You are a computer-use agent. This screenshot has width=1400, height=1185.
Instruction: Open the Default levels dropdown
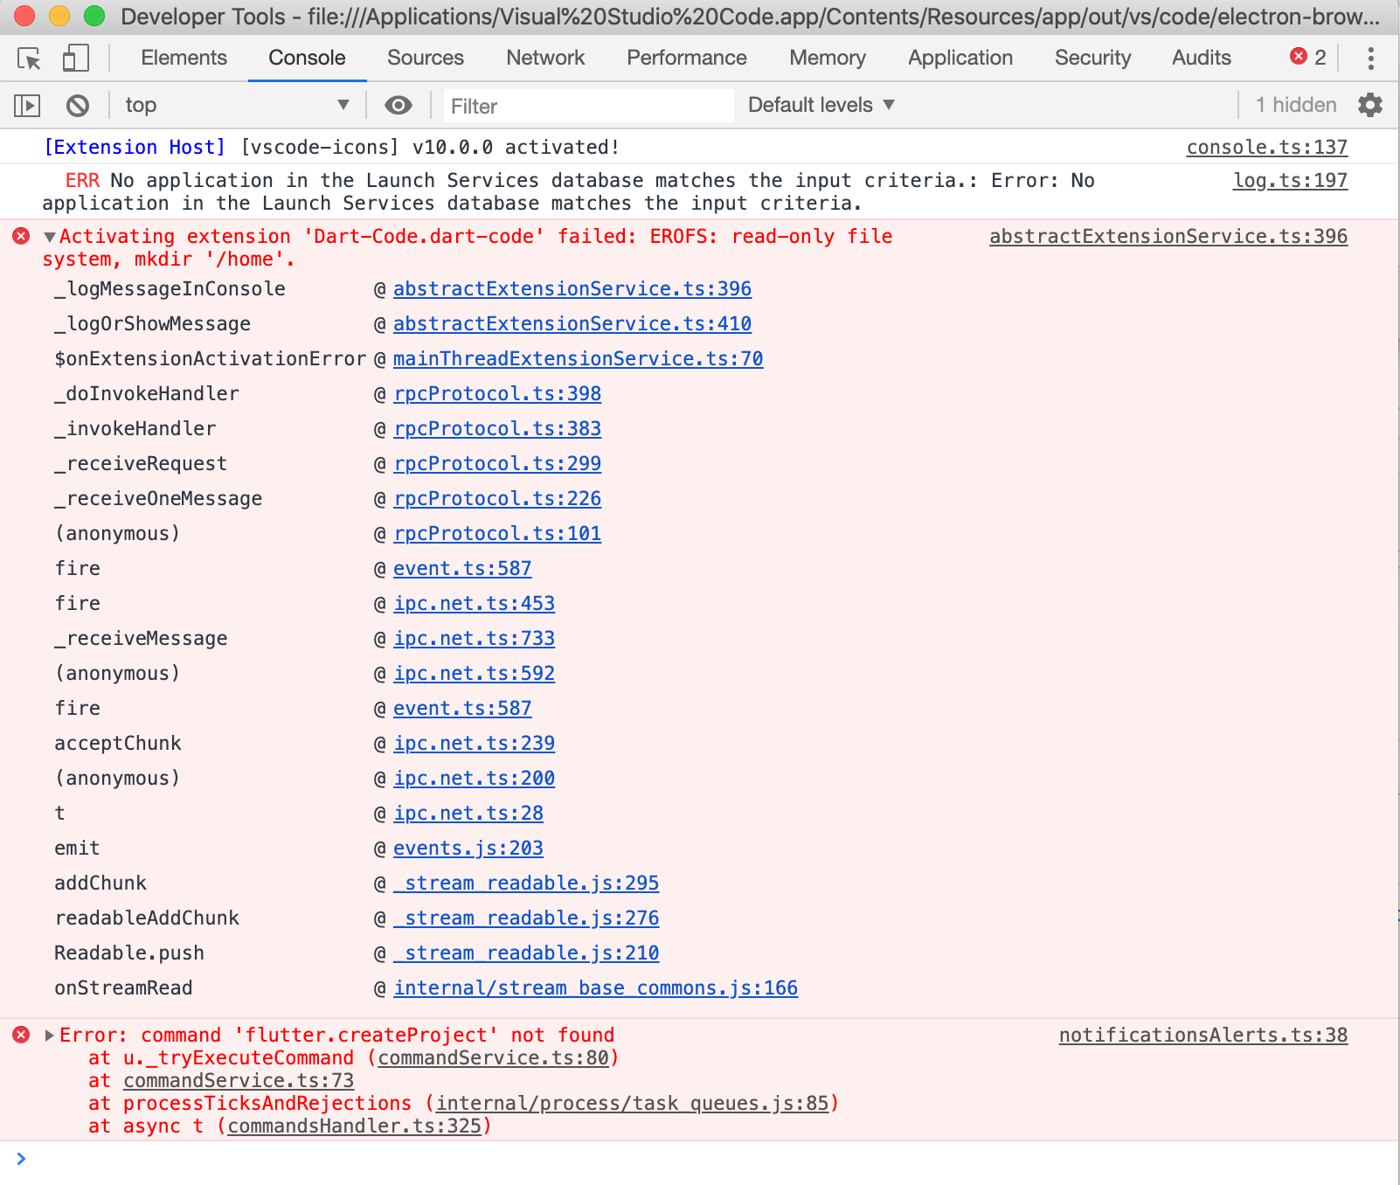[821, 105]
